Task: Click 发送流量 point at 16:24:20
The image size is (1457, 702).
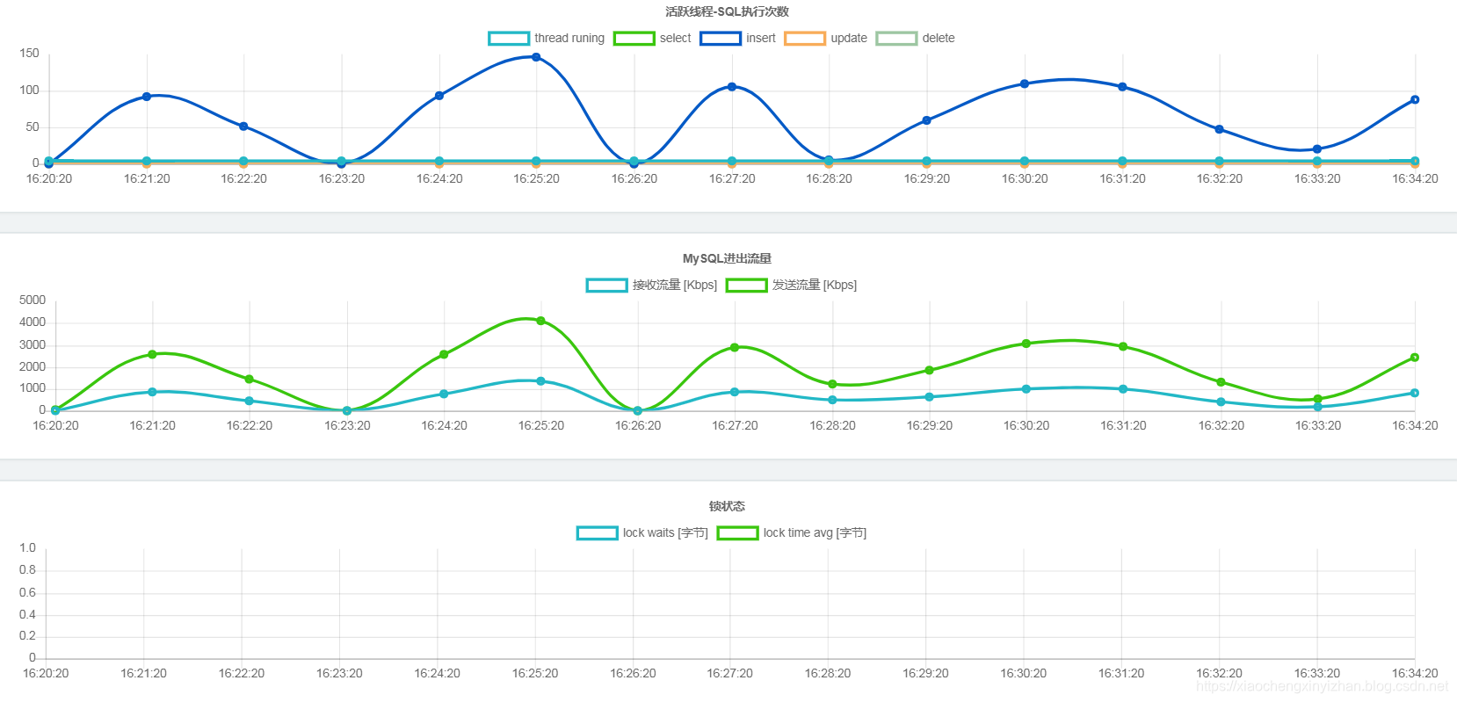Action: coord(444,354)
